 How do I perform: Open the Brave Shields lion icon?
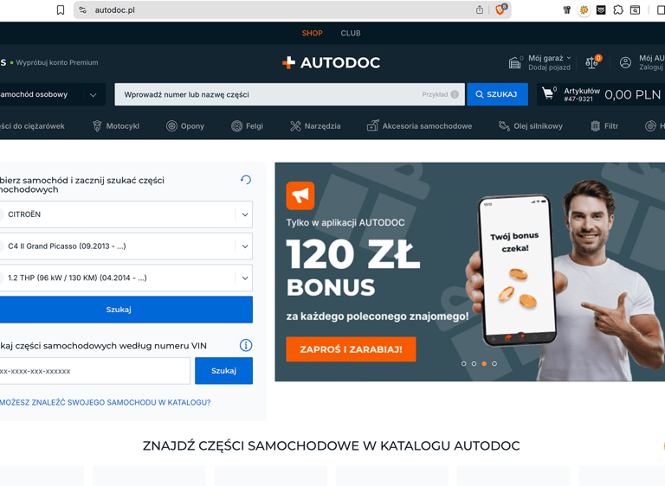(500, 10)
